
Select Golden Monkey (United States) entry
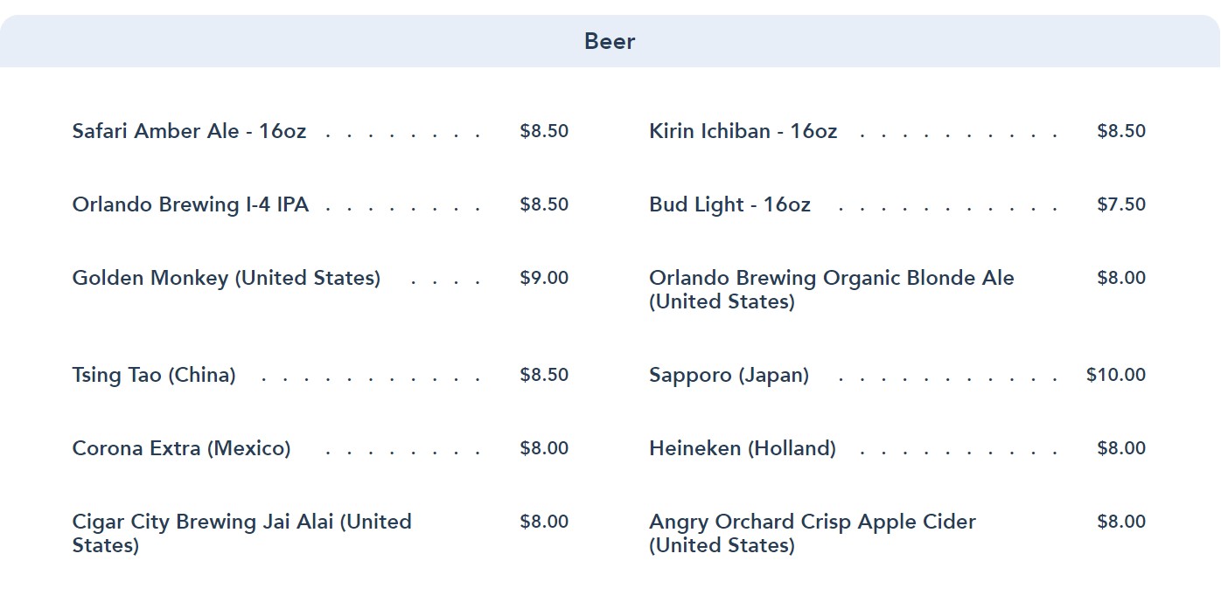point(226,278)
